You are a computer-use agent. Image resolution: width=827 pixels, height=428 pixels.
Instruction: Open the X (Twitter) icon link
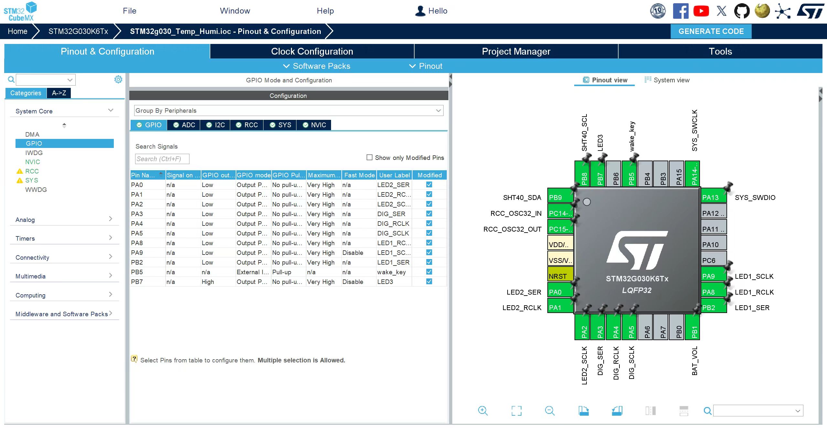pyautogui.click(x=722, y=11)
